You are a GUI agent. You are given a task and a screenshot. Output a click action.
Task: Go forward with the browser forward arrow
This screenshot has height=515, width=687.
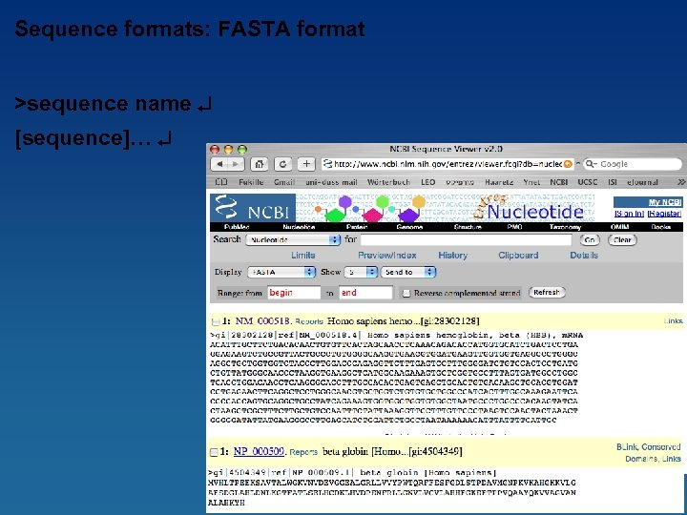pyautogui.click(x=236, y=164)
